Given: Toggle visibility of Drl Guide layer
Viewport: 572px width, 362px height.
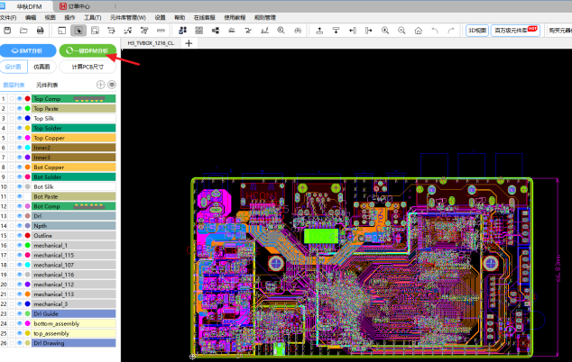Looking at the screenshot, I should point(20,313).
